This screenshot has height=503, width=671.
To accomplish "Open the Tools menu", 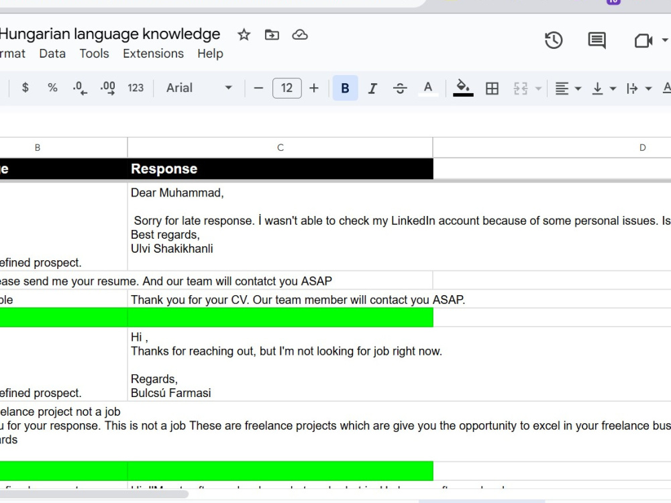I will click(94, 54).
